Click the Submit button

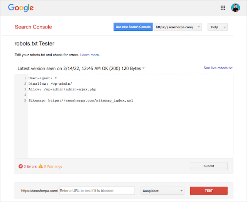pyautogui.click(x=209, y=166)
